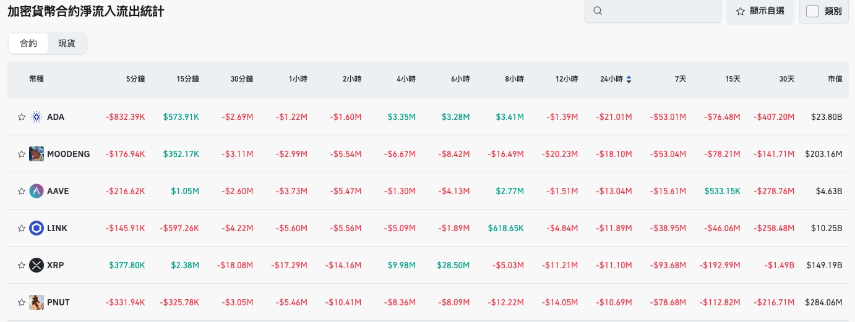Open the MOODENG coin name link
The height and width of the screenshot is (322, 855).
tap(68, 154)
